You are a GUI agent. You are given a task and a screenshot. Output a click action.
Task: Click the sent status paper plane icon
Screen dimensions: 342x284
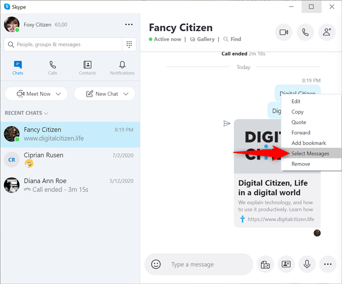227,124
